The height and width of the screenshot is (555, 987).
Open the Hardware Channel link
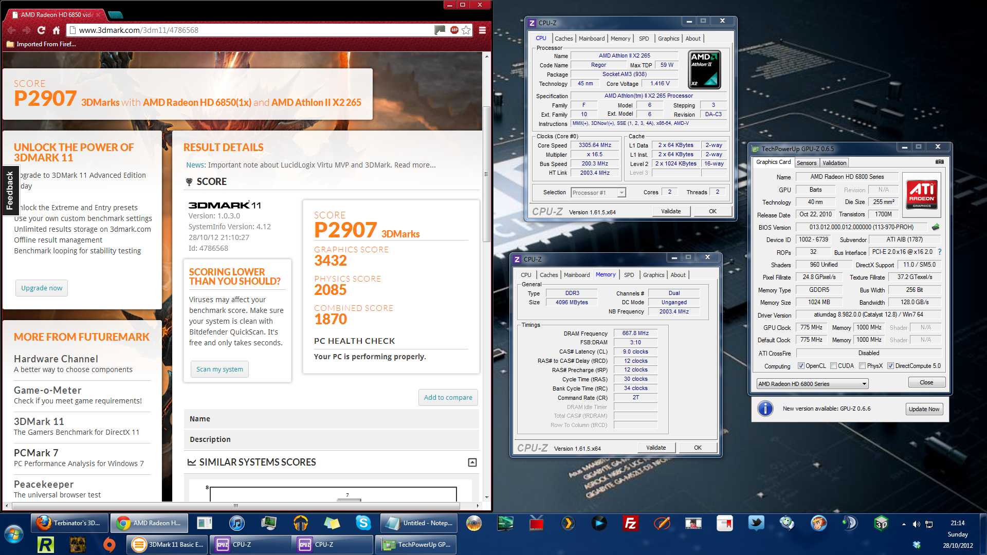[x=56, y=359]
